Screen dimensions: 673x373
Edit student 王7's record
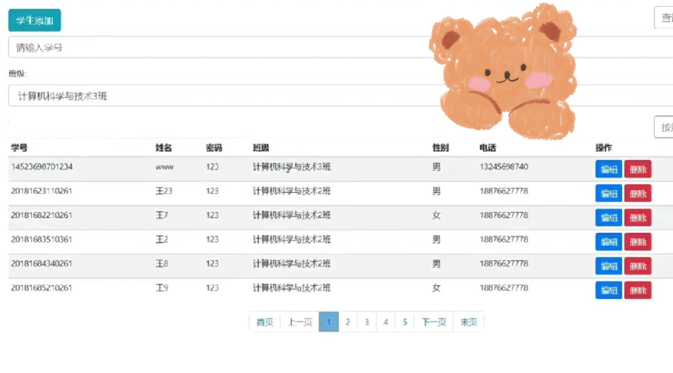coord(608,217)
